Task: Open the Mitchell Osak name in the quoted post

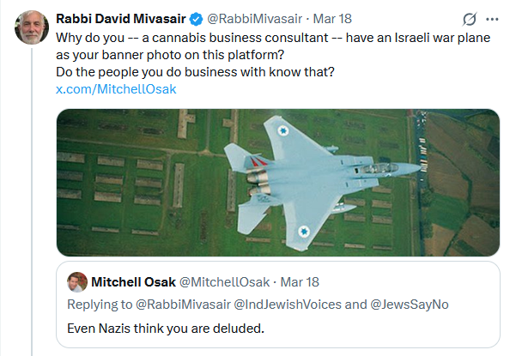Action: 133,282
